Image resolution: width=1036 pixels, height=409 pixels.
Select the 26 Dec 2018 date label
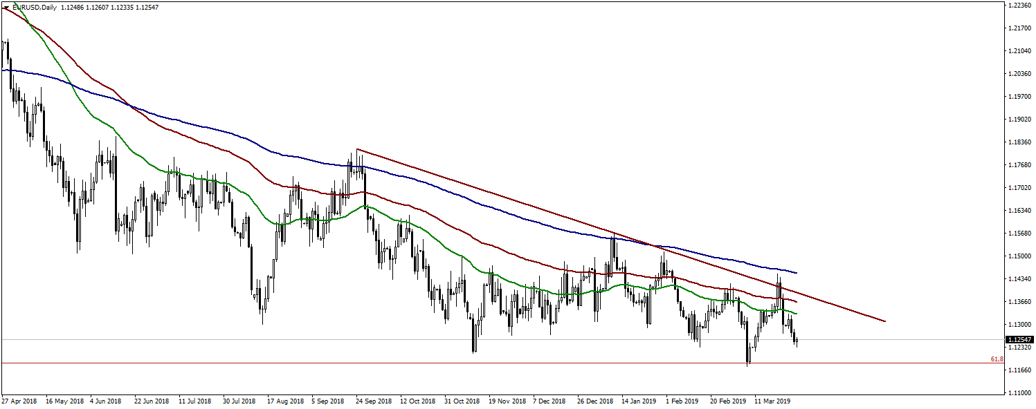596,401
